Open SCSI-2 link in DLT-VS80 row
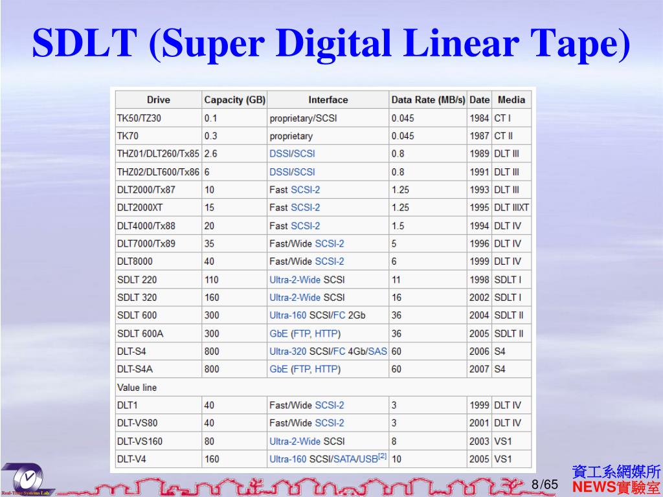This screenshot has width=663, height=497. [330, 423]
